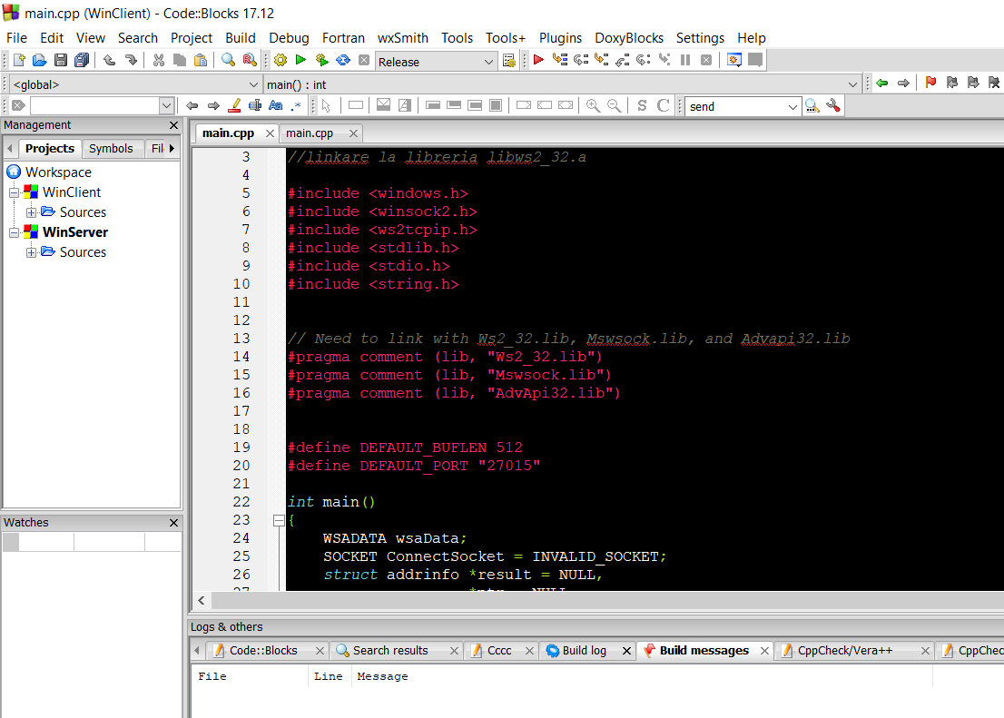Screen dimensions: 1004x718
Task: Click the Replace icon
Action: [x=249, y=60]
